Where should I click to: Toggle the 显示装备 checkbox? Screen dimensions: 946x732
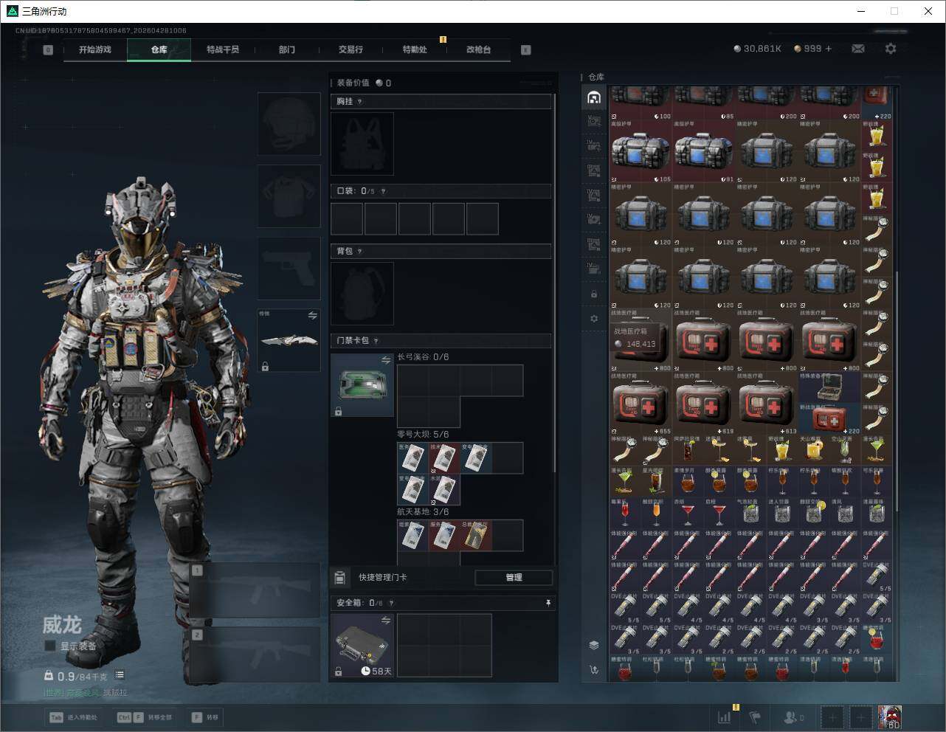point(50,646)
